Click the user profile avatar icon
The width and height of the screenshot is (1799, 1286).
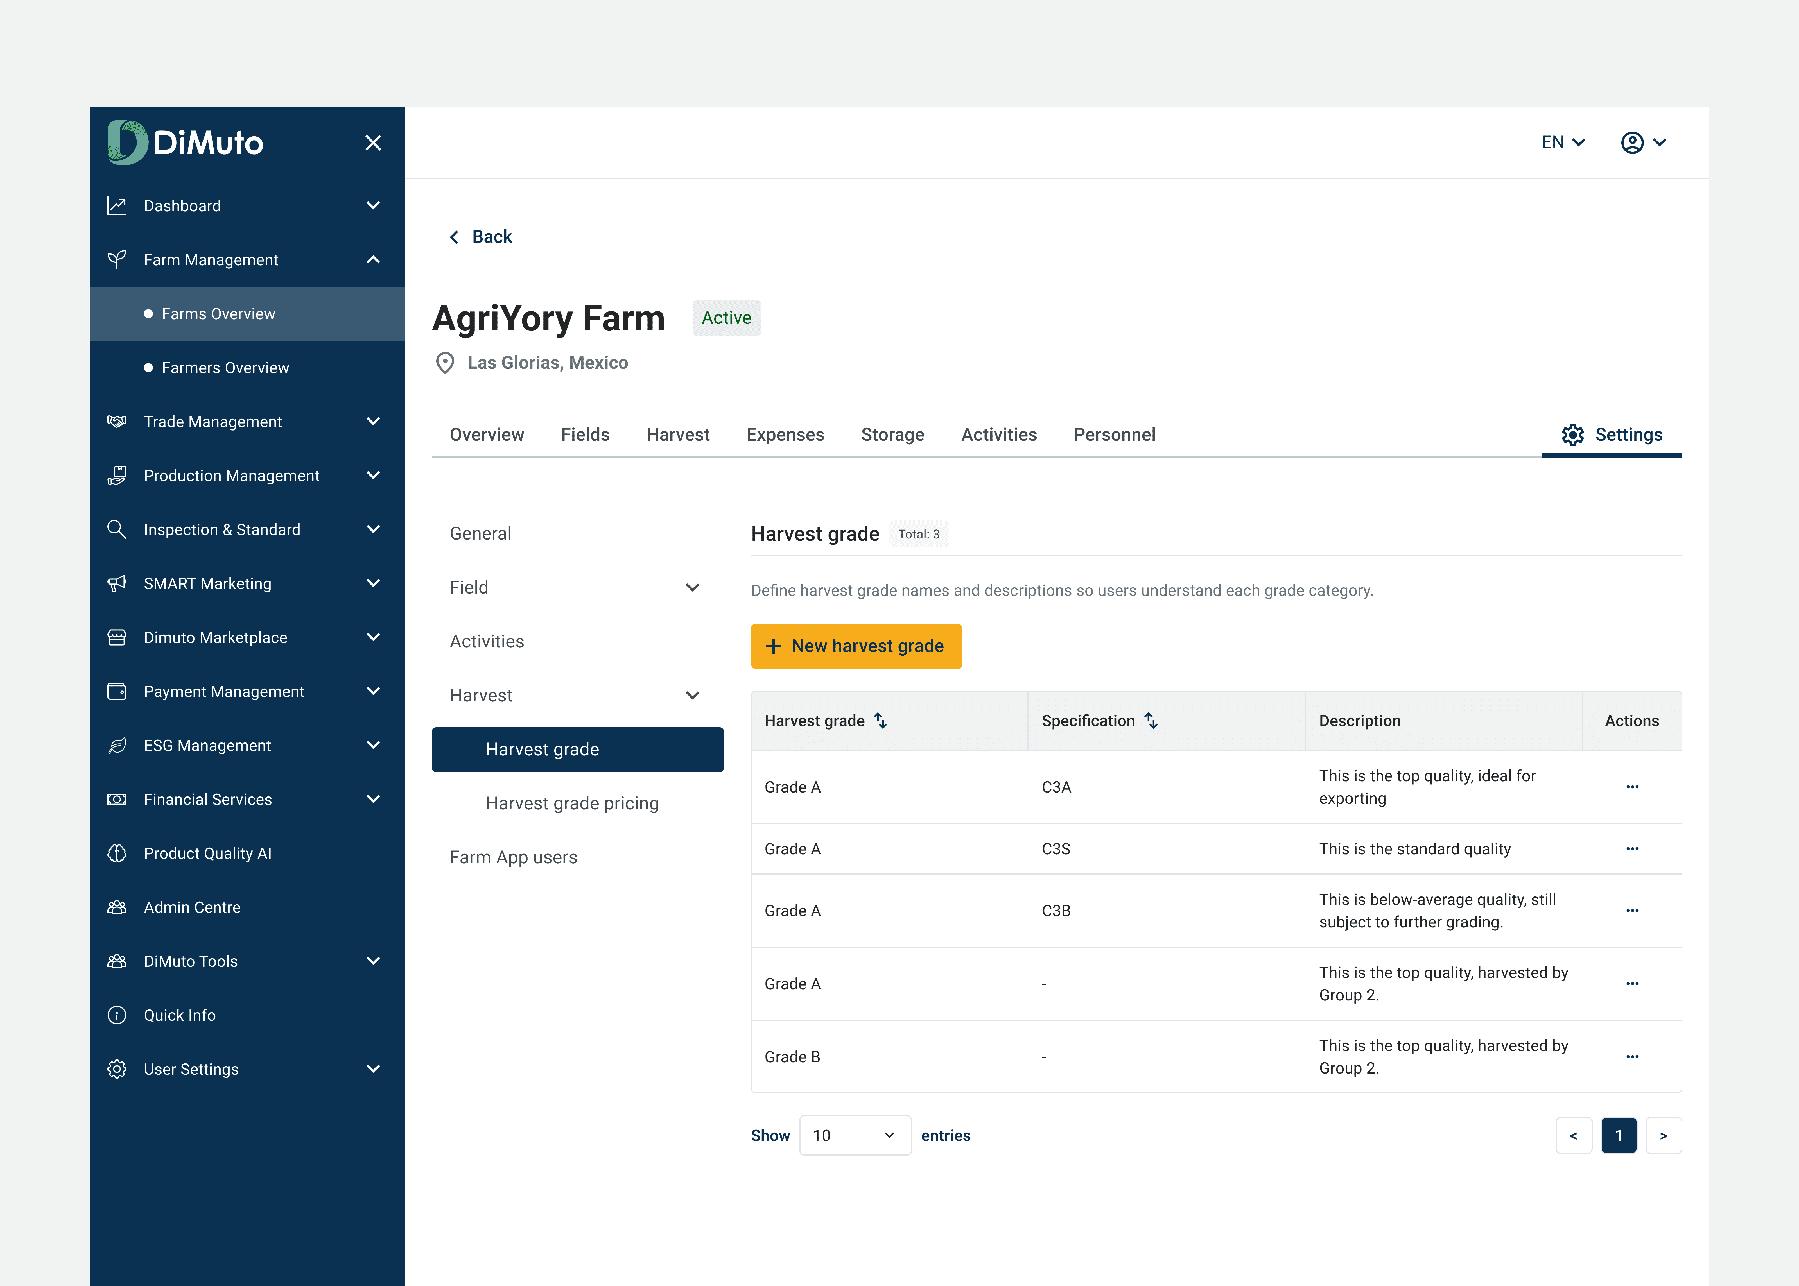(1632, 142)
